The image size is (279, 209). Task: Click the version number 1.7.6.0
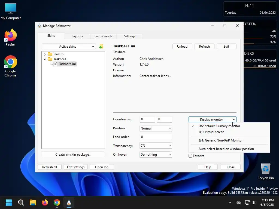(144, 64)
